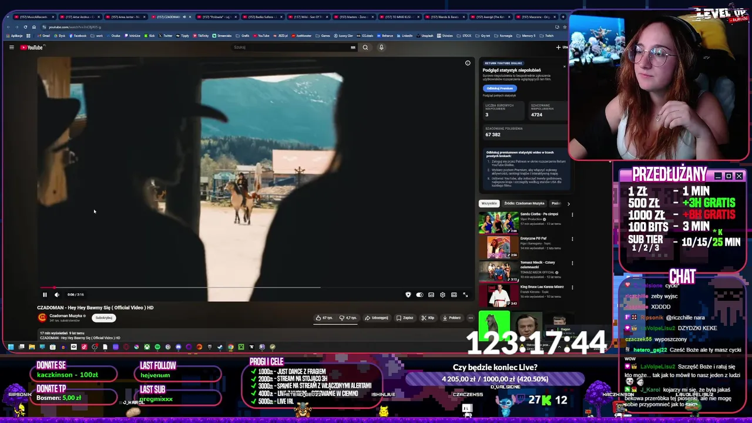Open Sandu Ciorba - Pe cimpoi thumbnail
752x423 pixels.
click(x=499, y=223)
